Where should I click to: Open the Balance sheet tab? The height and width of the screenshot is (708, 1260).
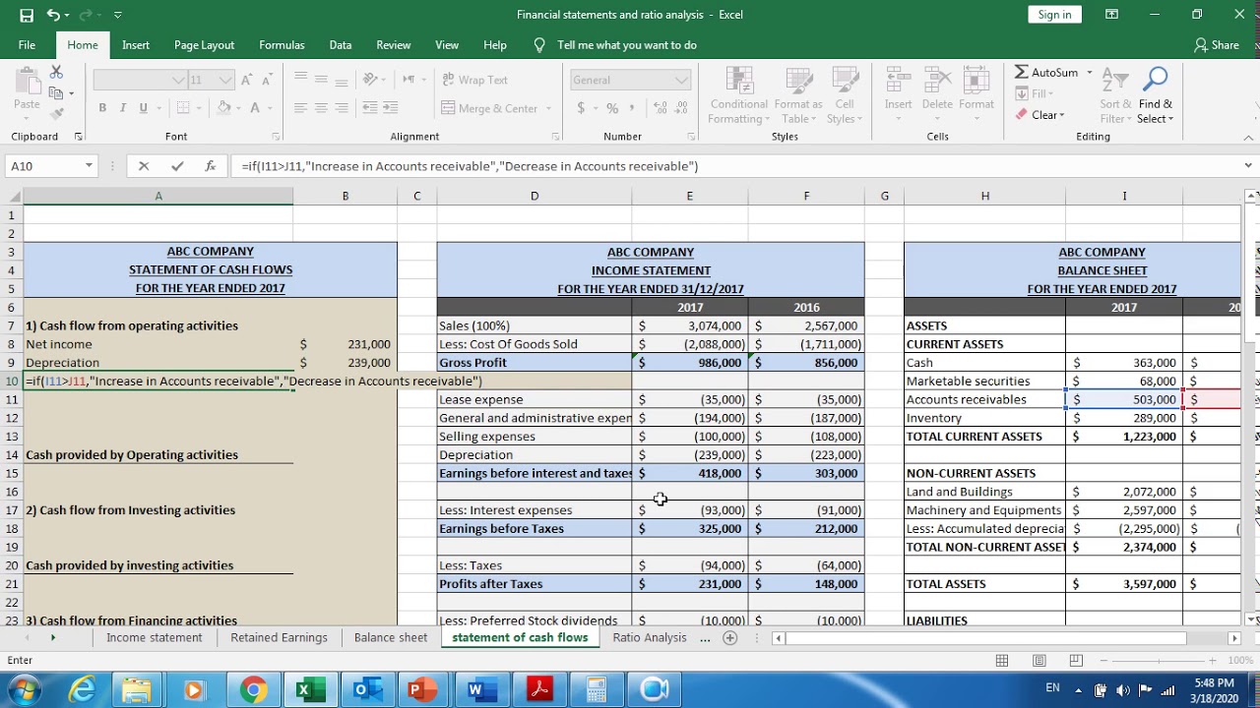pos(391,638)
